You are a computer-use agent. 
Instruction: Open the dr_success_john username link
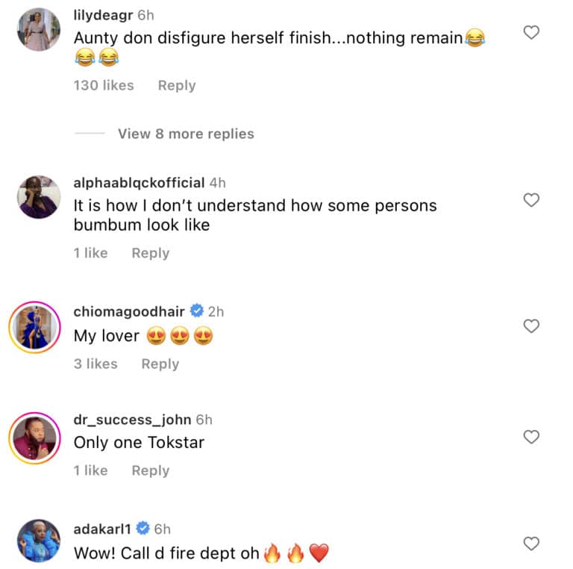(131, 420)
